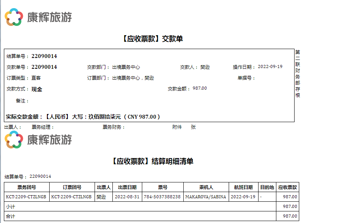Select ticket number 784-5037388238 cell
Screen dimensions: 350x223
pos(162,197)
